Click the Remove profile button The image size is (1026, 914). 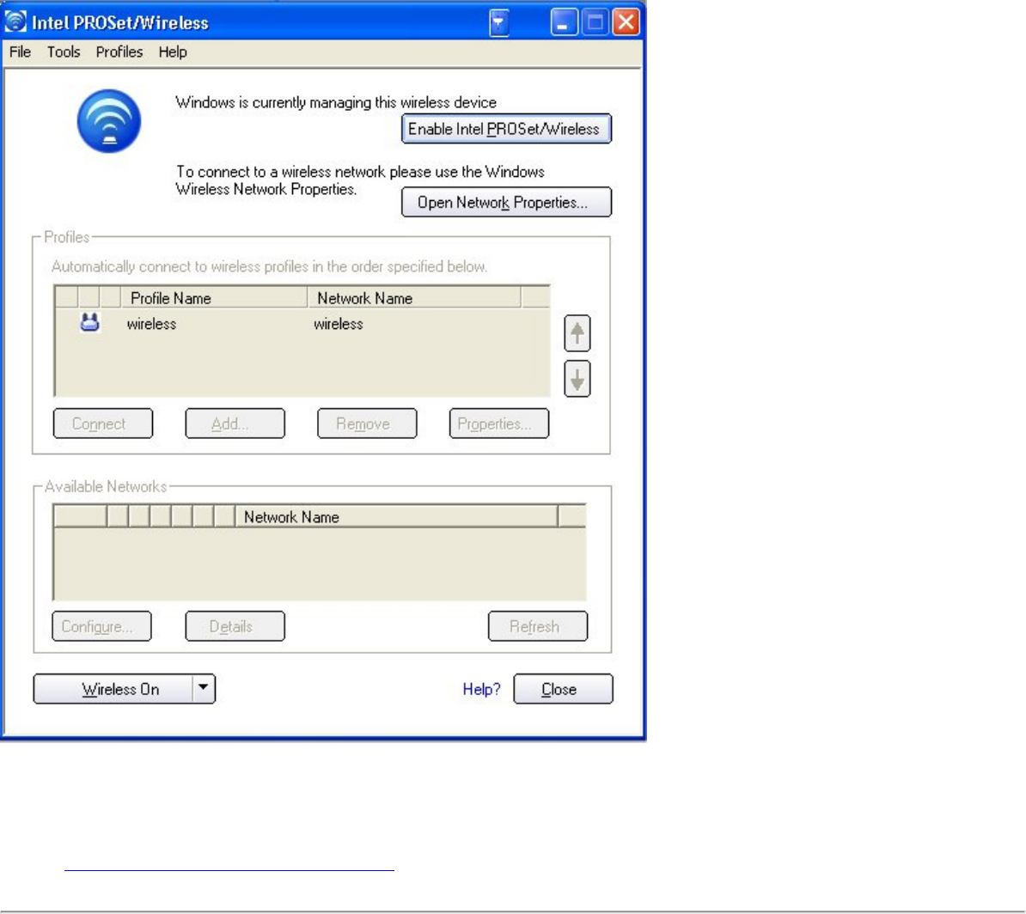(x=367, y=423)
